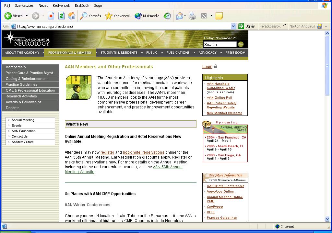
Task: Open the back button history dropdown arrow
Action: pos(27,16)
